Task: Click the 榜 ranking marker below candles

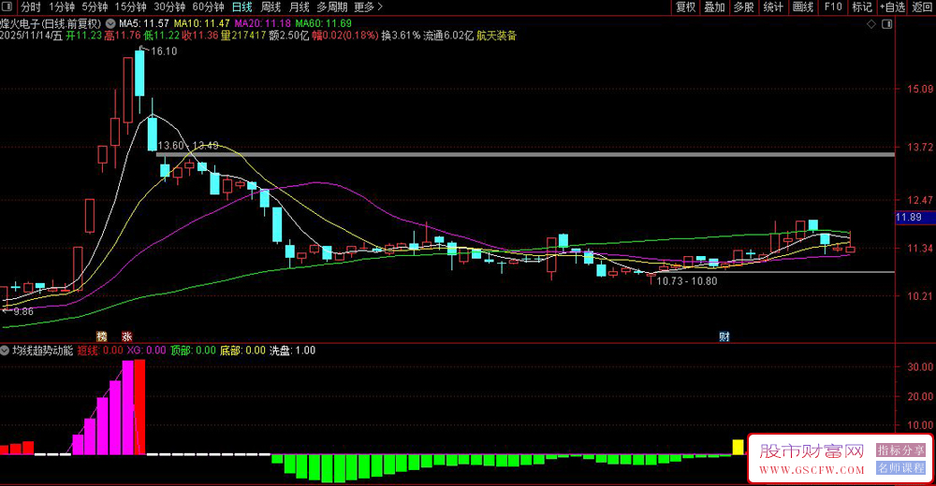Action: (101, 336)
